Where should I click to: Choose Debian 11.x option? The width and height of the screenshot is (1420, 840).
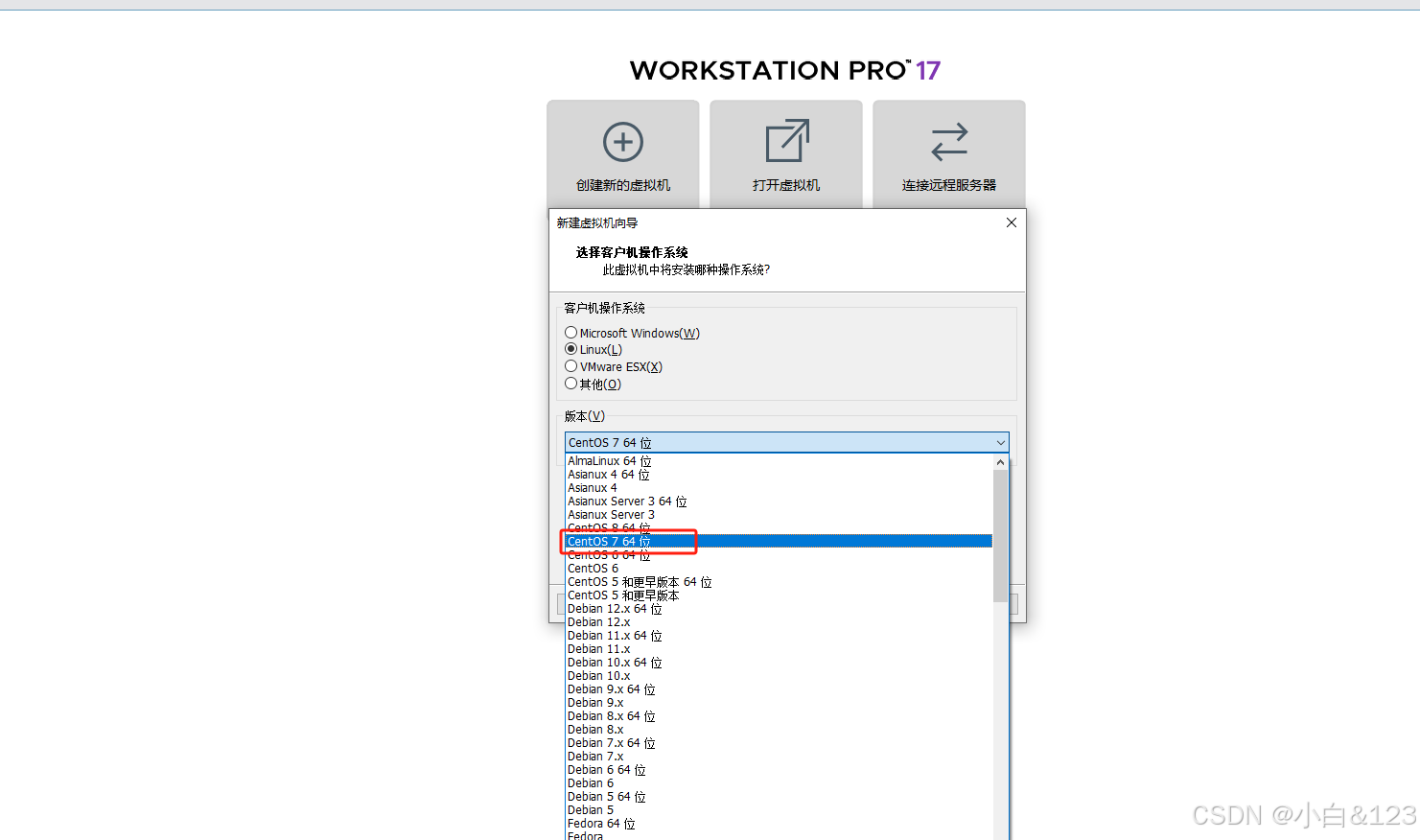(779, 649)
